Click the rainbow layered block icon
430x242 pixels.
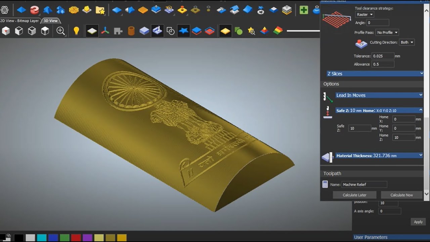[x=278, y=31]
